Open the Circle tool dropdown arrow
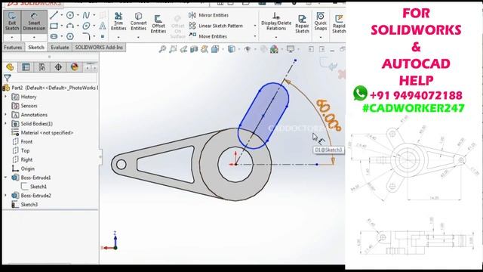This screenshot has width=483, height=272. click(x=78, y=15)
